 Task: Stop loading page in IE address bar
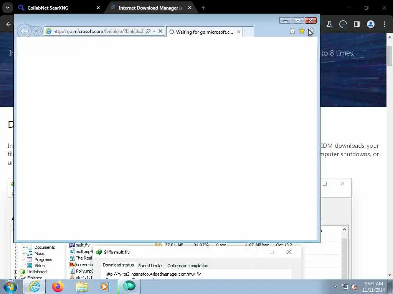160,31
